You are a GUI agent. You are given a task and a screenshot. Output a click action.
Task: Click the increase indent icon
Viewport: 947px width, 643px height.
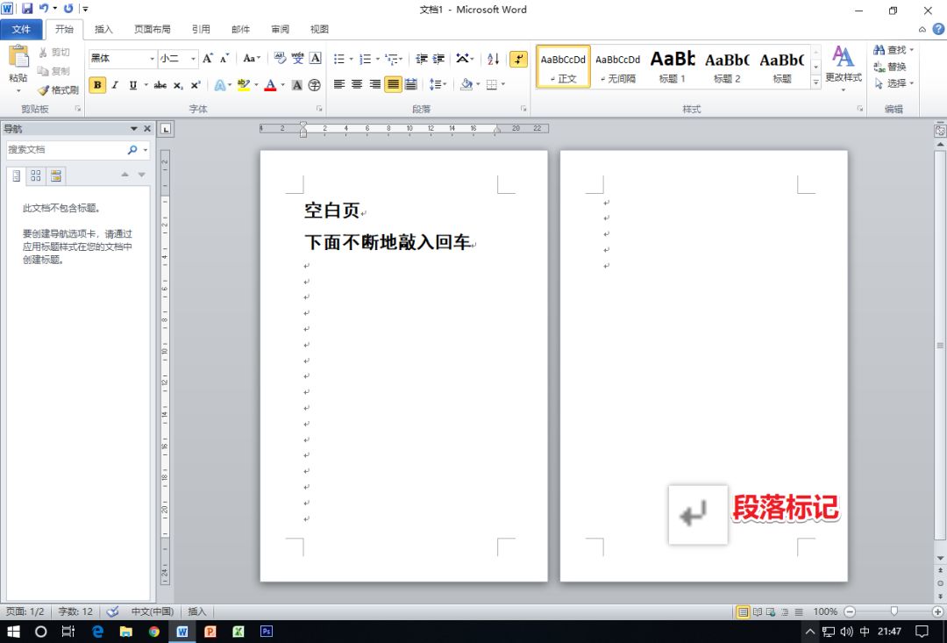coord(438,59)
